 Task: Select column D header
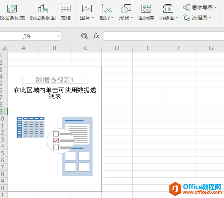click(117, 48)
